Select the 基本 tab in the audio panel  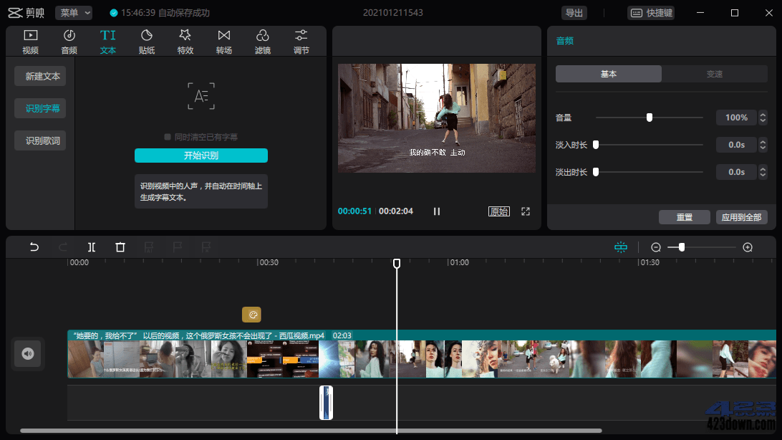pos(608,73)
